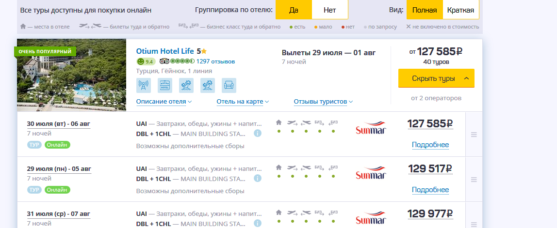Click the Otium Hotel Life photo thumbnail
Image resolution: width=557 pixels, height=228 pixels.
pos(71,75)
